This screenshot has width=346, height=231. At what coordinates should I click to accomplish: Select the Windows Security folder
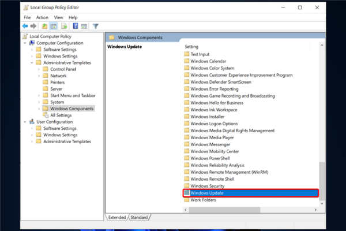point(208,186)
